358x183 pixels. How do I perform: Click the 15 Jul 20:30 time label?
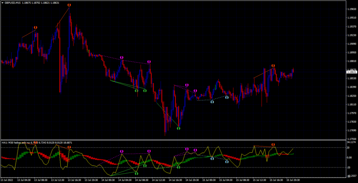(x=293, y=179)
